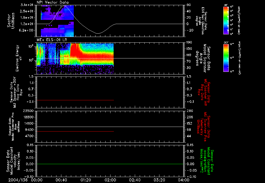Click the "190" scanner angle axis value

pos(189,42)
